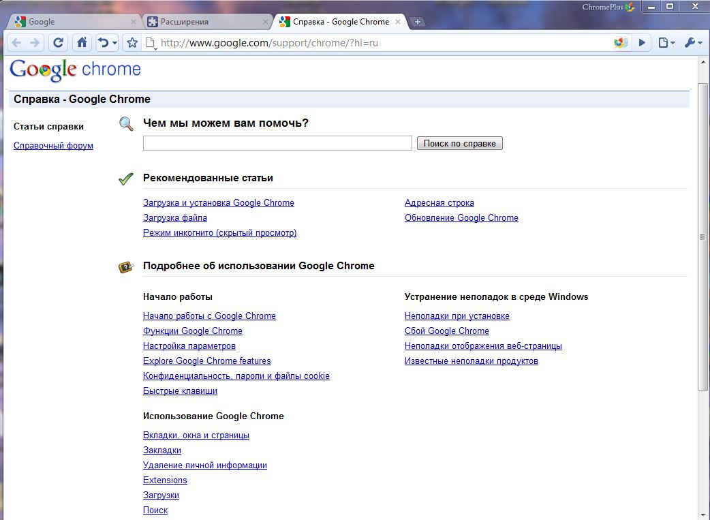Image resolution: width=710 pixels, height=520 pixels.
Task: Open Загрузка и установка Google Chrome link
Action: (219, 203)
